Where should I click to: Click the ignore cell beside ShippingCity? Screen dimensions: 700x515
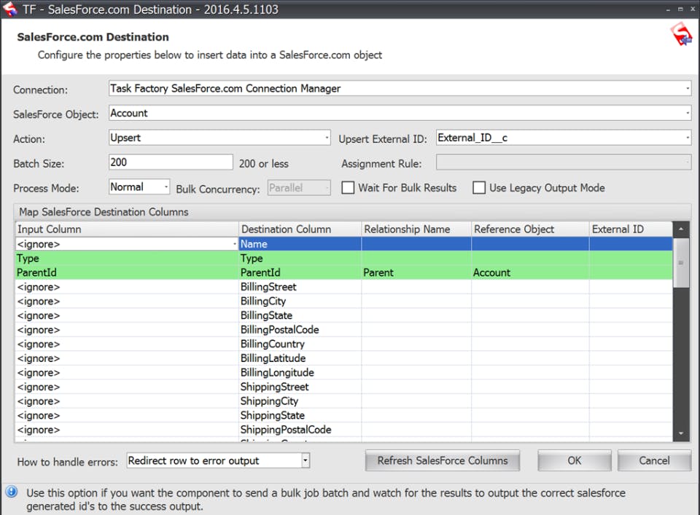127,401
